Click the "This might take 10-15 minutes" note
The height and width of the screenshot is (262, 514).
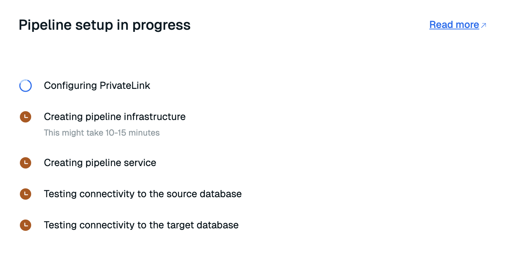click(102, 133)
